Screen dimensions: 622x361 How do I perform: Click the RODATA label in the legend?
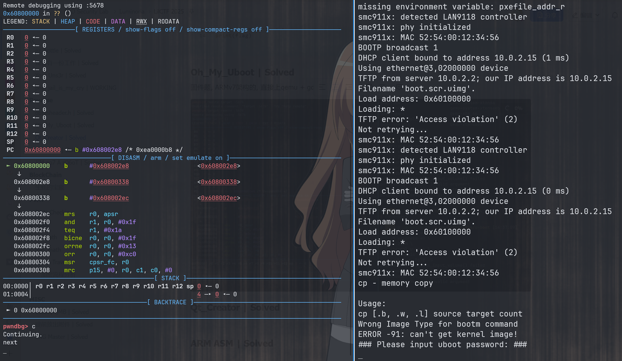coord(168,21)
